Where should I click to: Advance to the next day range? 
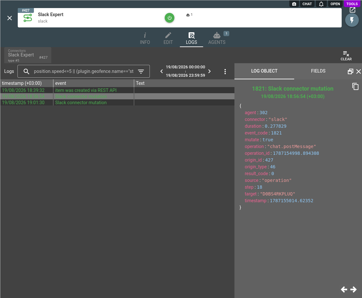point(209,71)
